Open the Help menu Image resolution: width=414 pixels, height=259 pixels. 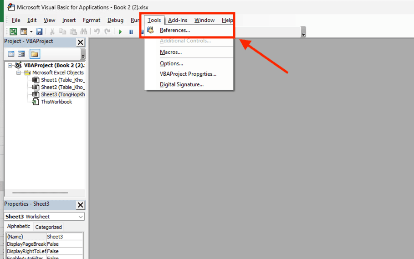click(x=227, y=20)
